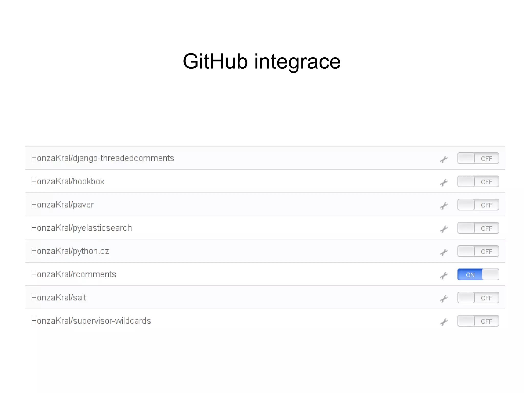Enable the supervisor-wildcards toggle switch

[x=478, y=321]
